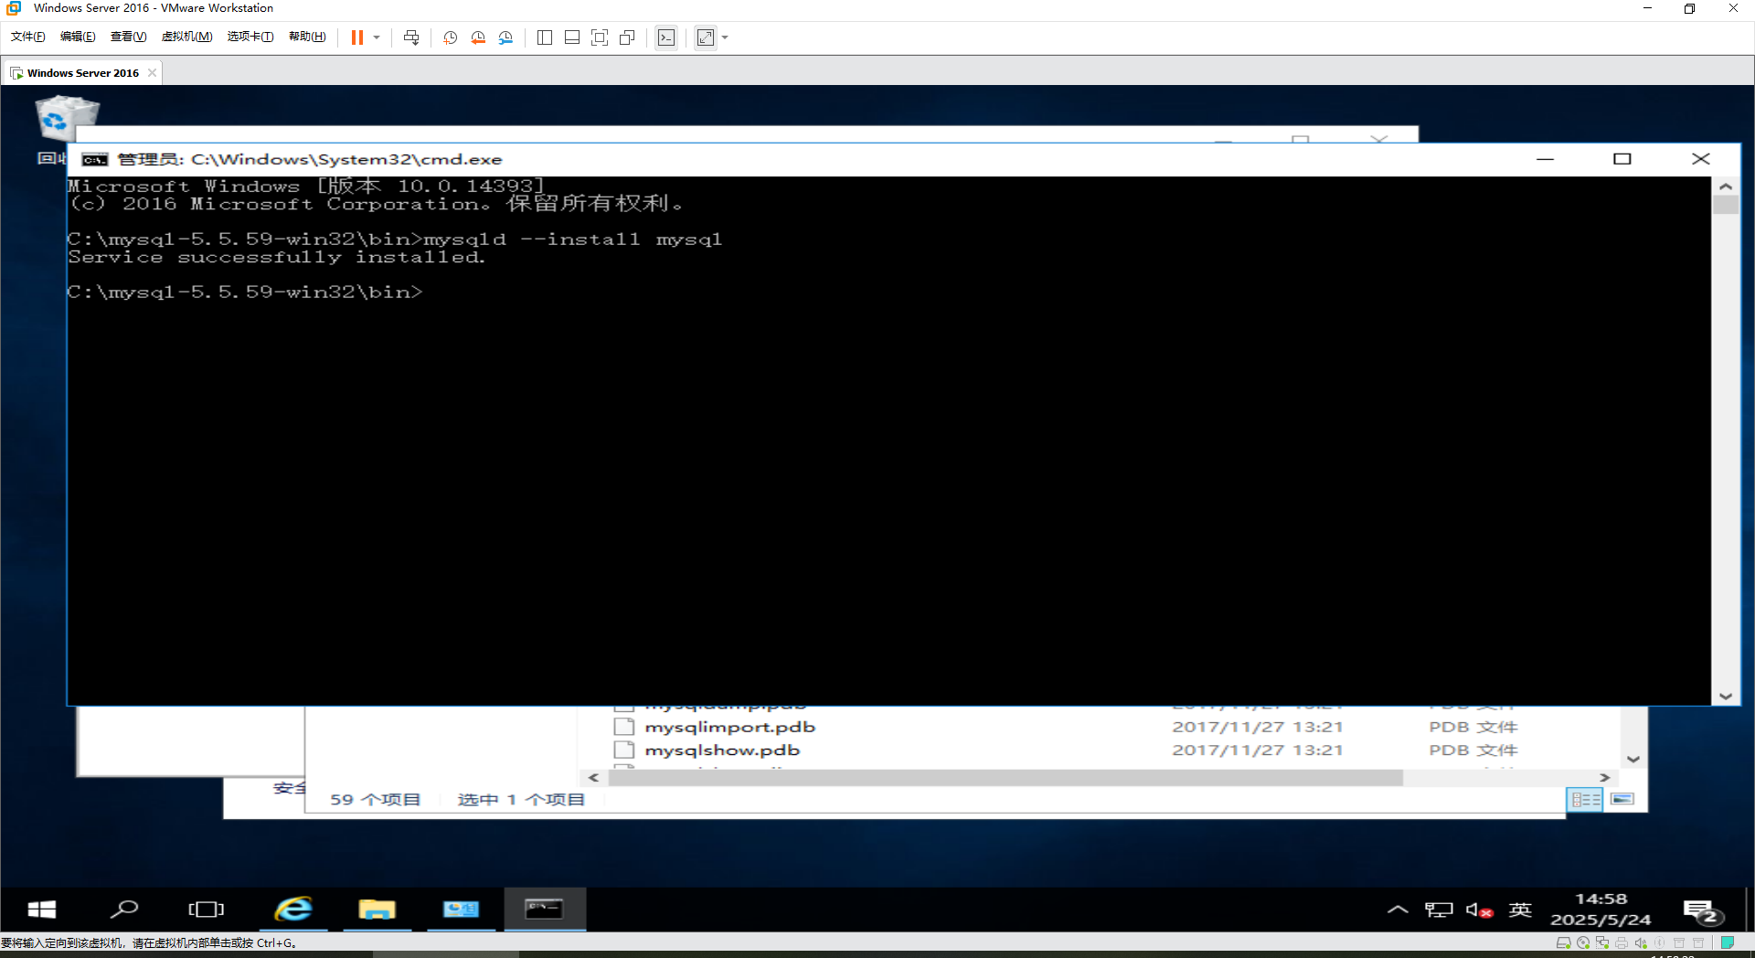1755x958 pixels.
Task: Launch Internet Explorer from taskbar
Action: tap(294, 910)
